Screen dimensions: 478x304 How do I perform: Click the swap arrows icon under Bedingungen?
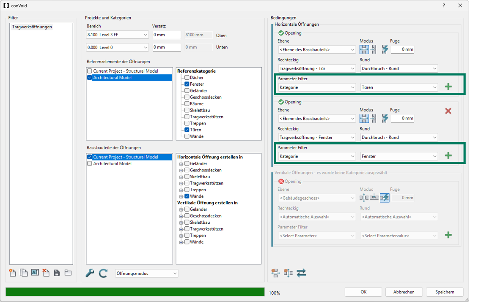click(x=301, y=273)
